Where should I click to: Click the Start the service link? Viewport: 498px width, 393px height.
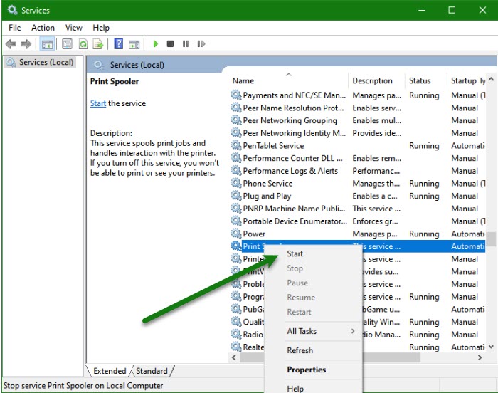[98, 103]
